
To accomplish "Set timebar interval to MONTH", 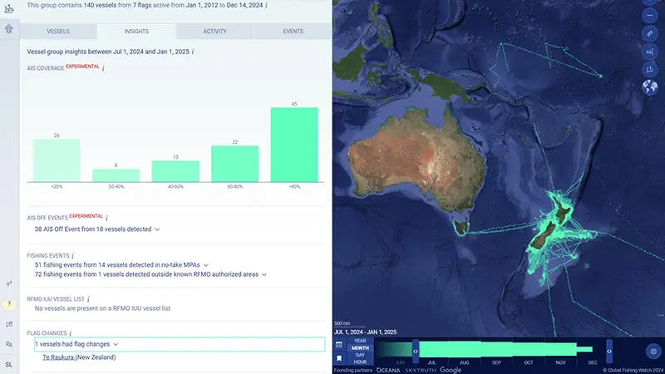I will tap(360, 347).
